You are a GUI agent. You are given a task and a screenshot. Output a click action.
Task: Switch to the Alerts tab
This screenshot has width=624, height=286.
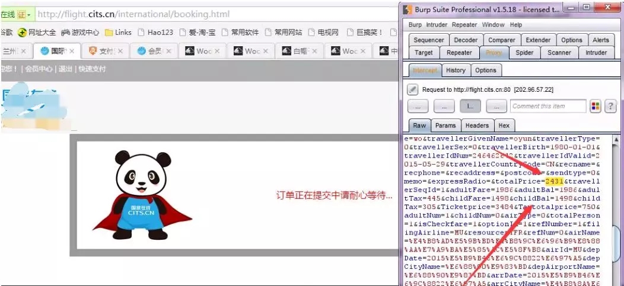pyautogui.click(x=600, y=40)
